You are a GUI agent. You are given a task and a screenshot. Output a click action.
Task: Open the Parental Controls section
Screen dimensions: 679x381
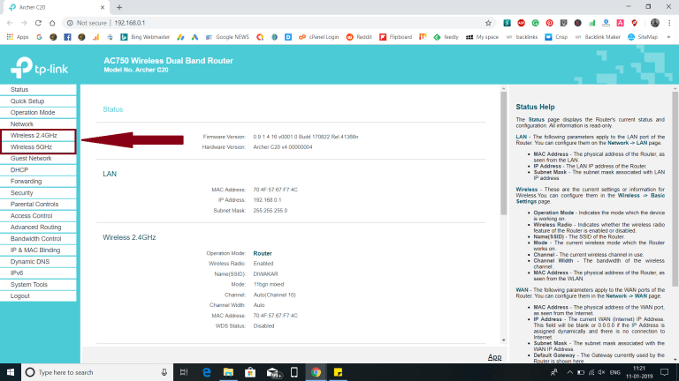(x=34, y=204)
